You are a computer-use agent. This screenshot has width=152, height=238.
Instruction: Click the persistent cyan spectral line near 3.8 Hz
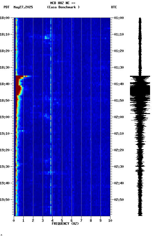51,116
